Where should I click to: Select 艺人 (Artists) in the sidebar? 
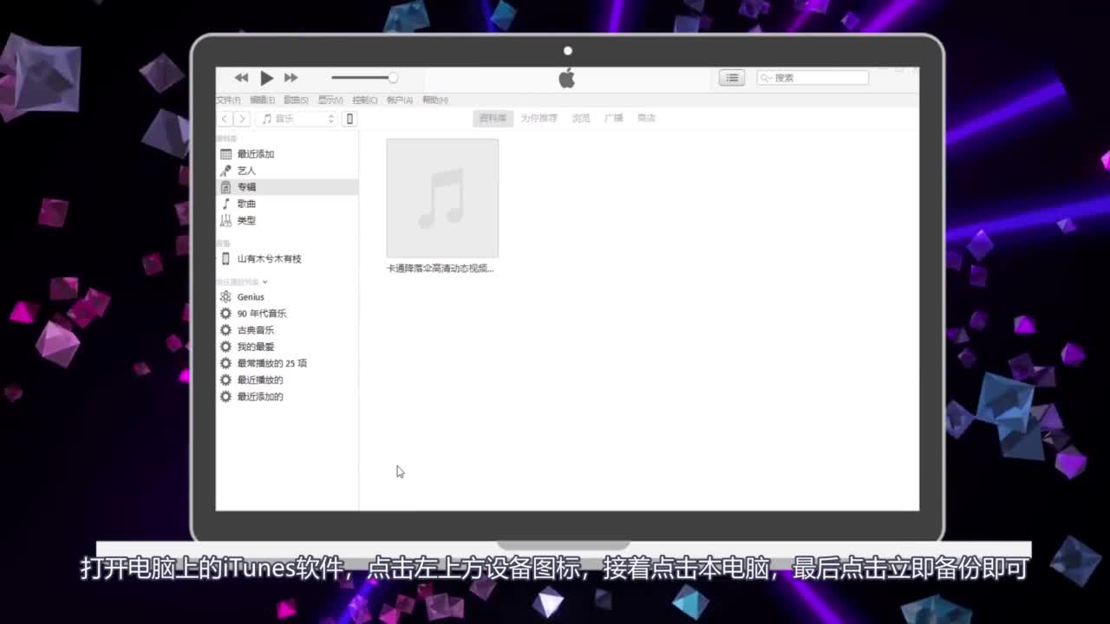tap(246, 170)
